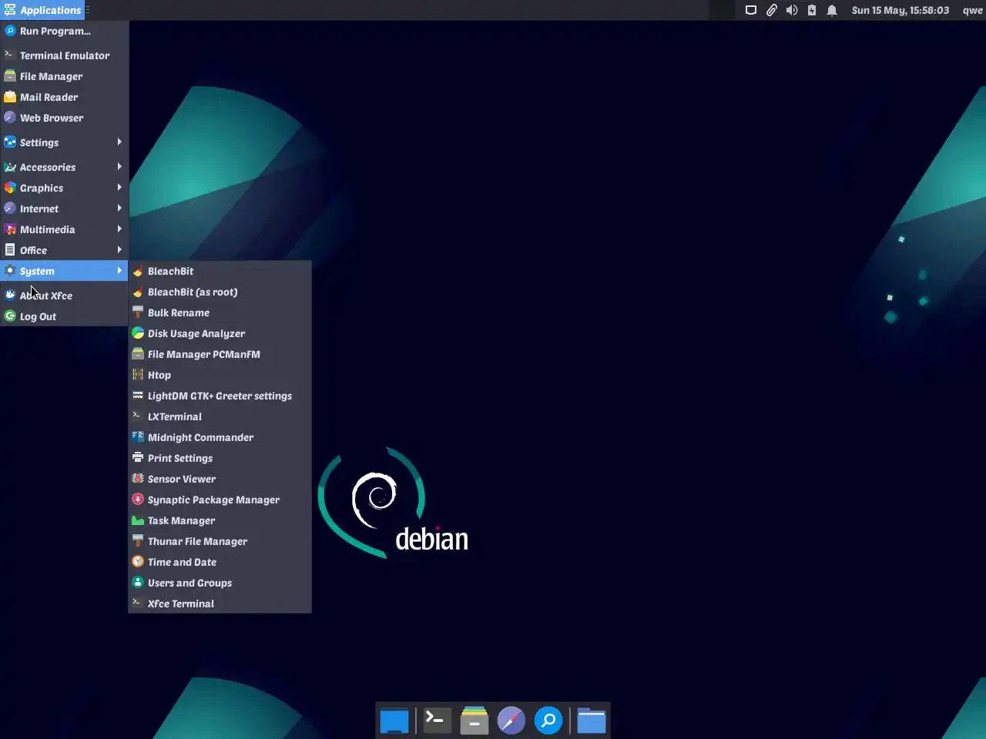The width and height of the screenshot is (986, 739).
Task: Click the BleachBit icon in System submenu
Action: (x=138, y=271)
